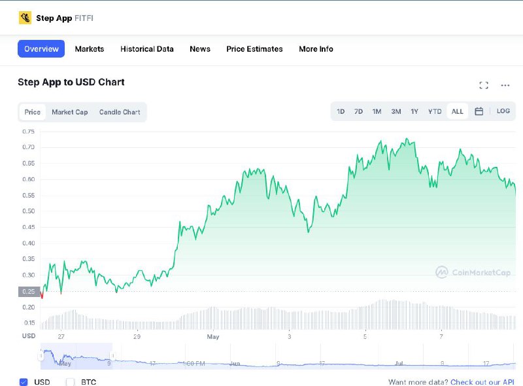523x386 pixels.
Task: Open the News tab
Action: click(200, 49)
